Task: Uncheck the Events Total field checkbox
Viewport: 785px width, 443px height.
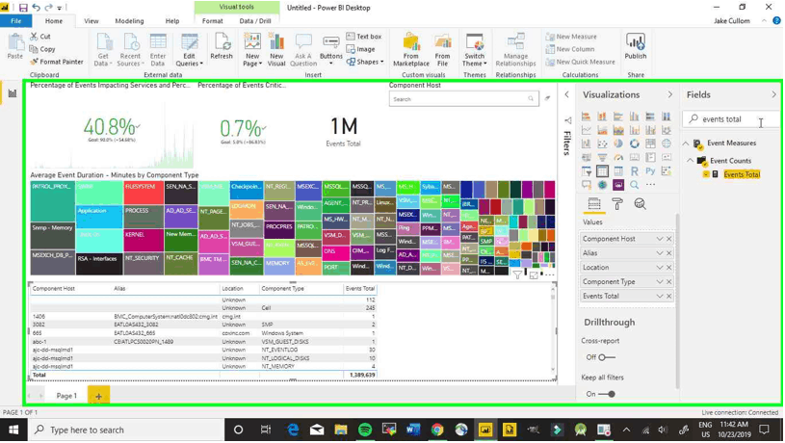Action: 706,174
